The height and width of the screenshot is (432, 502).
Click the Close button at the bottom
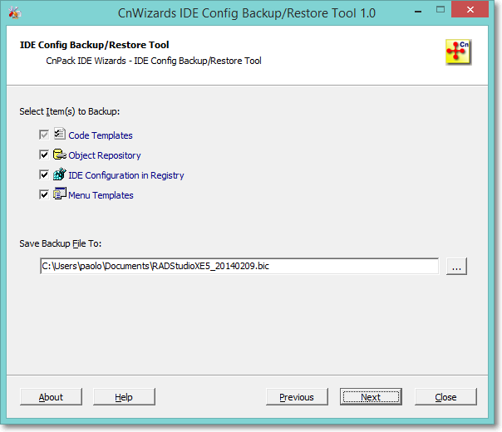(445, 397)
